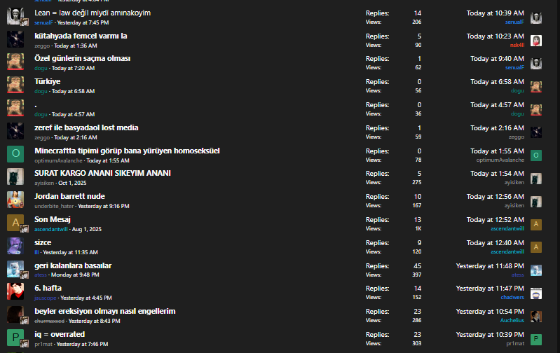Open the '6. hafta' thread
Image resolution: width=560 pixels, height=353 pixels.
pyautogui.click(x=48, y=288)
